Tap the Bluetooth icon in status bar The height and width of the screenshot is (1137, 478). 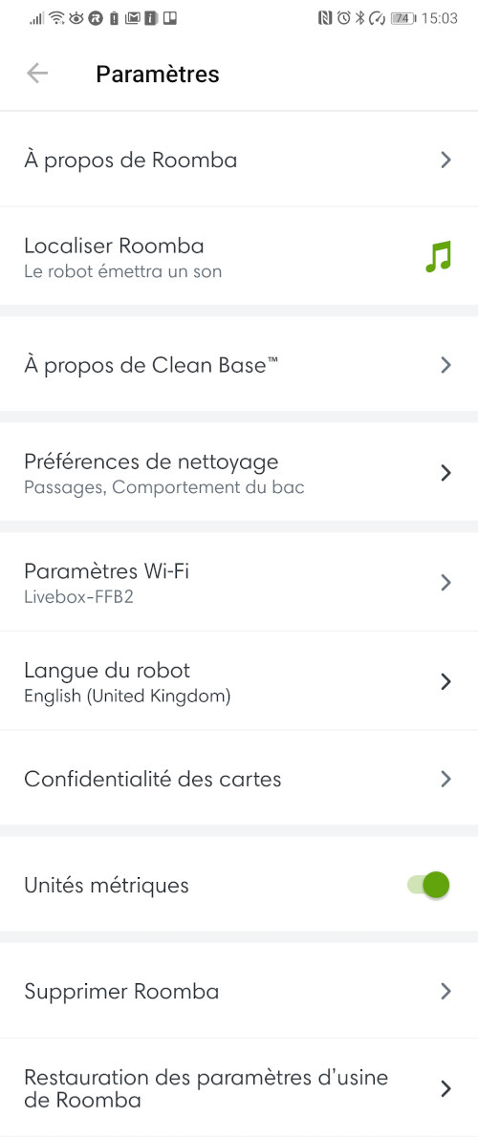[359, 19]
